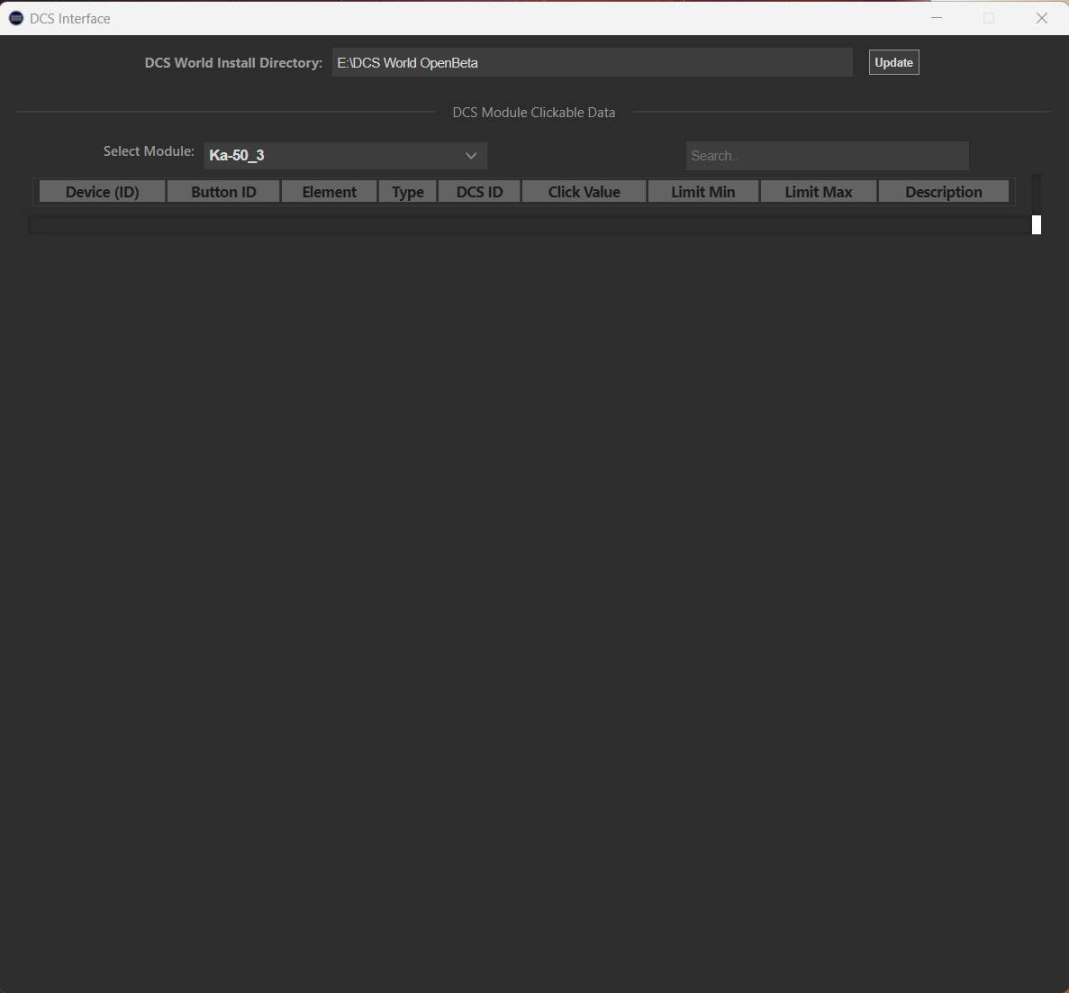The image size is (1069, 993).
Task: Click the white vertical scrollbar thumb
Action: point(1037,224)
